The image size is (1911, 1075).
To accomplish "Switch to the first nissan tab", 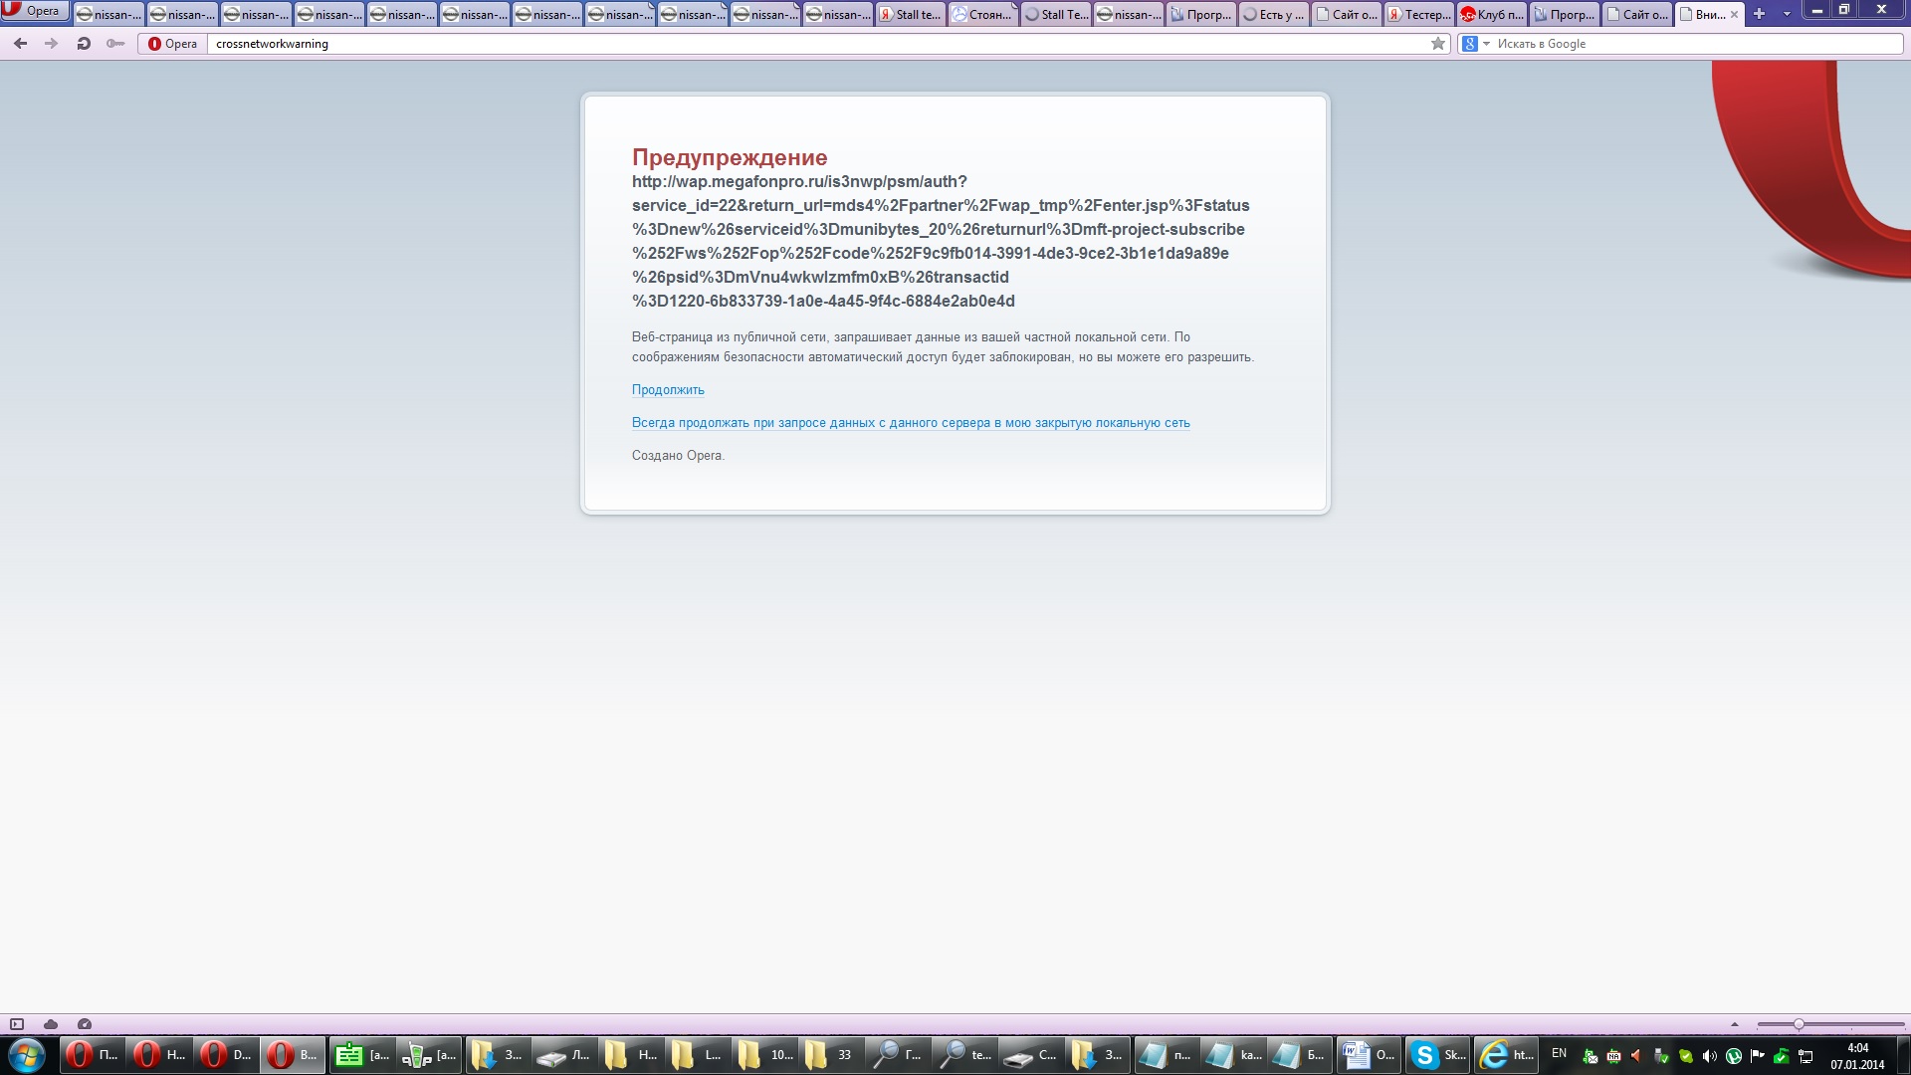I will click(109, 14).
